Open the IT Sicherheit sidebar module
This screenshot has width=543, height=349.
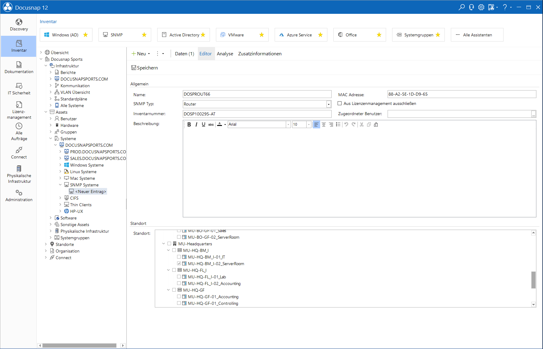pos(19,89)
